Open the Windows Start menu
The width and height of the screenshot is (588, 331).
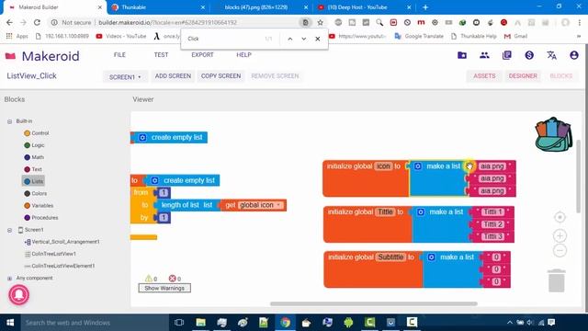click(x=10, y=323)
